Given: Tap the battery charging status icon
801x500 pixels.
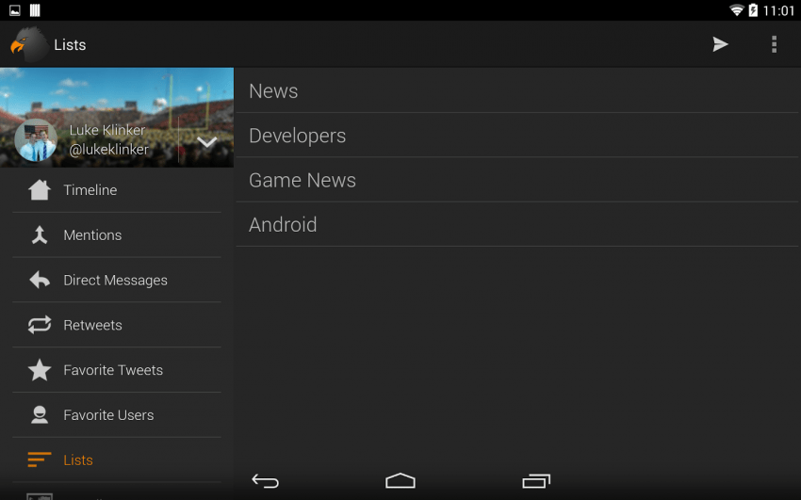Looking at the screenshot, I should pos(753,10).
